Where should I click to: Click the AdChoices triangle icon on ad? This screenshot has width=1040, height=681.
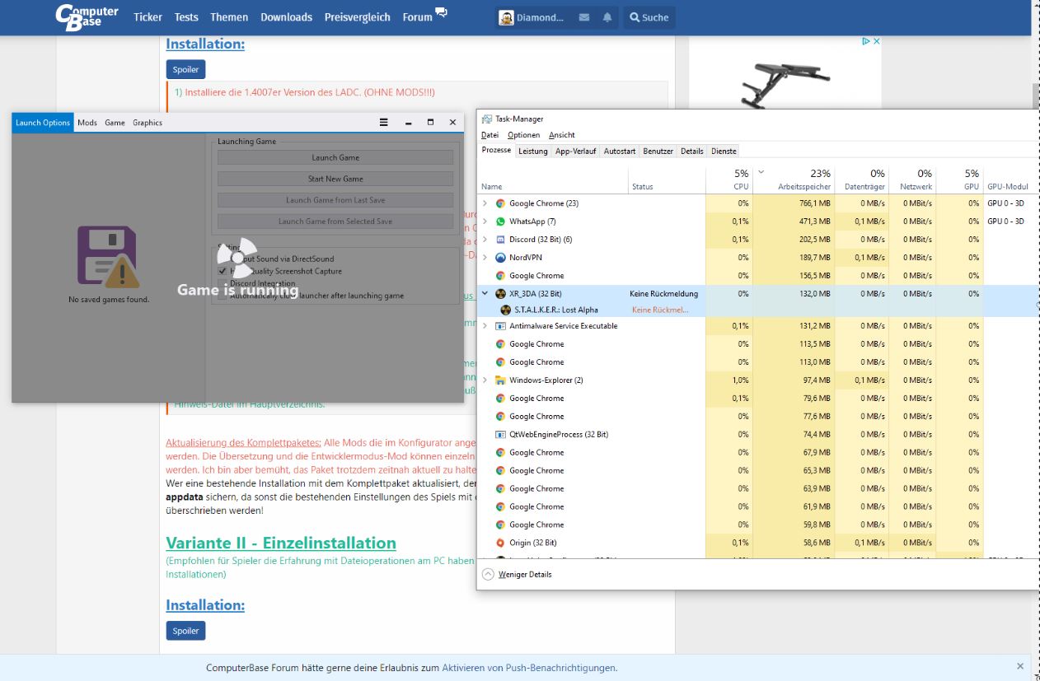866,41
